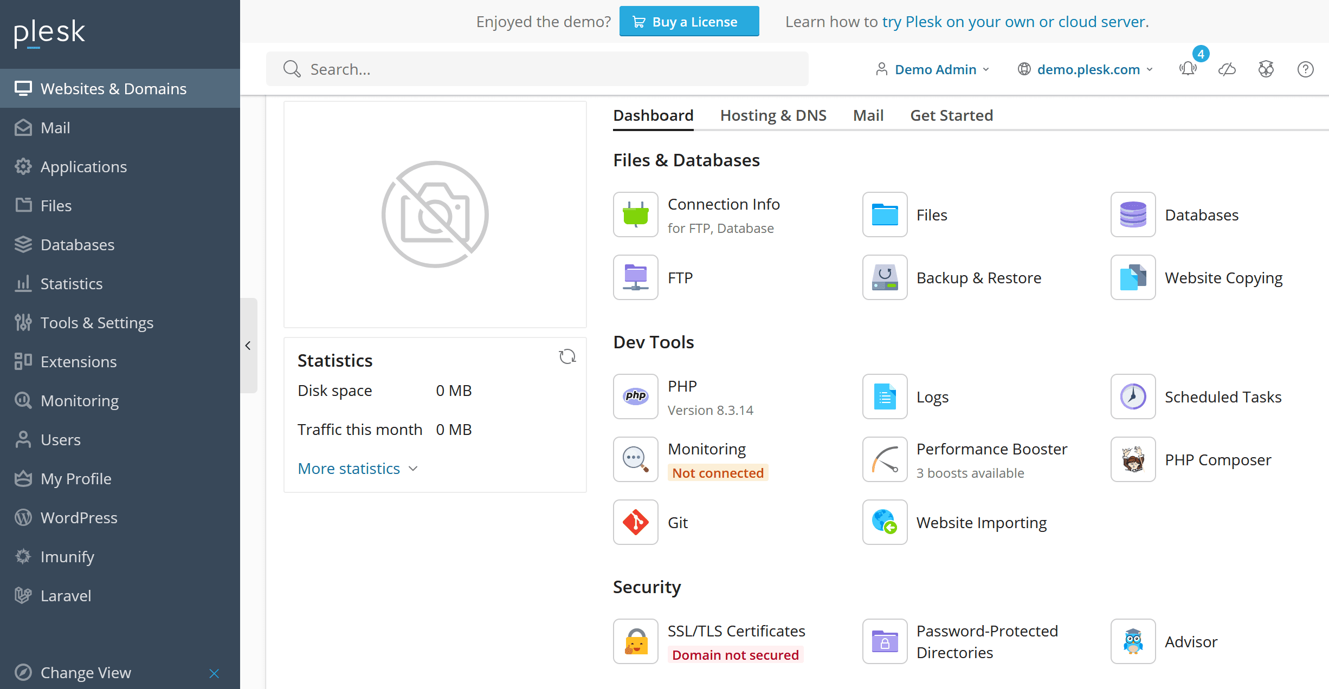
Task: Click the Advisor owl icon
Action: coord(1133,641)
